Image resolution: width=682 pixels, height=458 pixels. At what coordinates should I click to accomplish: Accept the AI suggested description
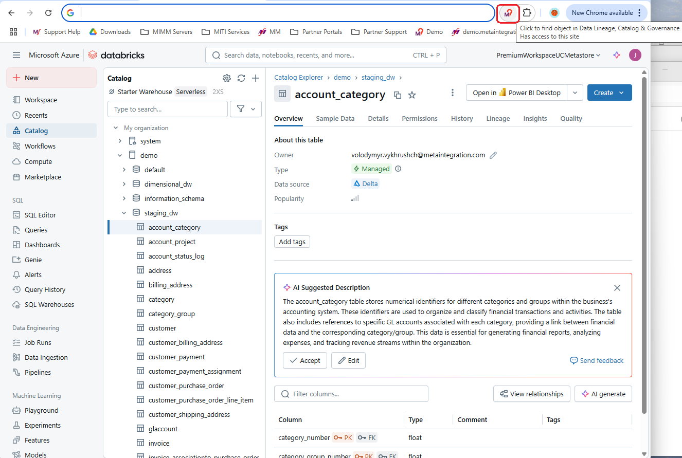click(x=304, y=360)
